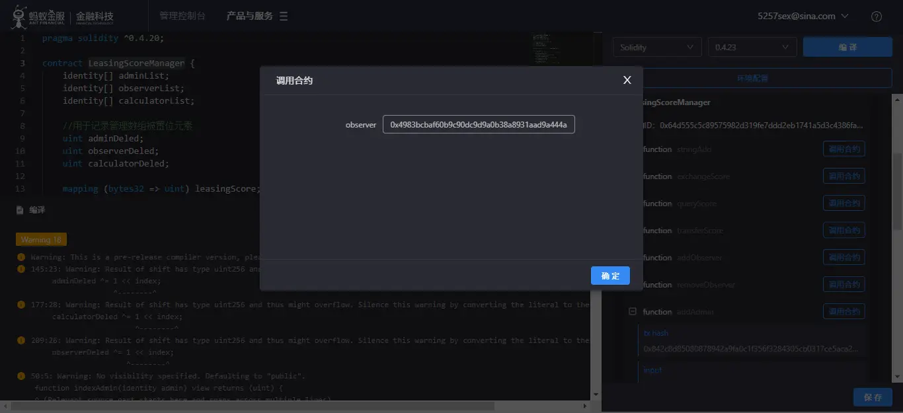Click the 保存 save button
The image size is (903, 413).
pyautogui.click(x=873, y=397)
